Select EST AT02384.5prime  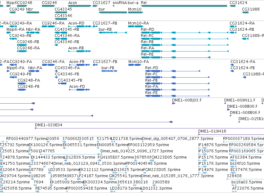(x=246, y=157)
